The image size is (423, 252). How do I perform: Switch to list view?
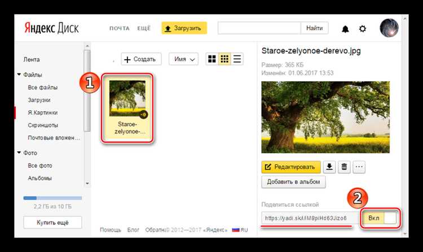pos(237,59)
